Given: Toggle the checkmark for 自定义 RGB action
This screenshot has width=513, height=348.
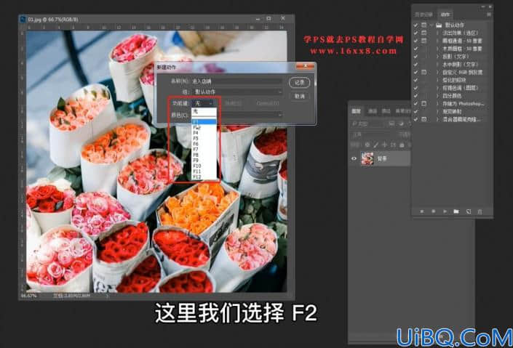Looking at the screenshot, I should click(415, 72).
